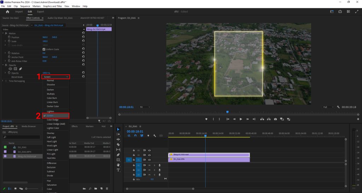Click the Home icon
This screenshot has width=362, height=193.
(7, 12)
